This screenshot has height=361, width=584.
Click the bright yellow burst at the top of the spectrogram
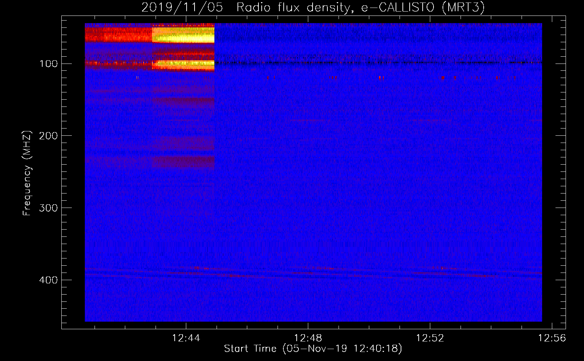coord(183,35)
